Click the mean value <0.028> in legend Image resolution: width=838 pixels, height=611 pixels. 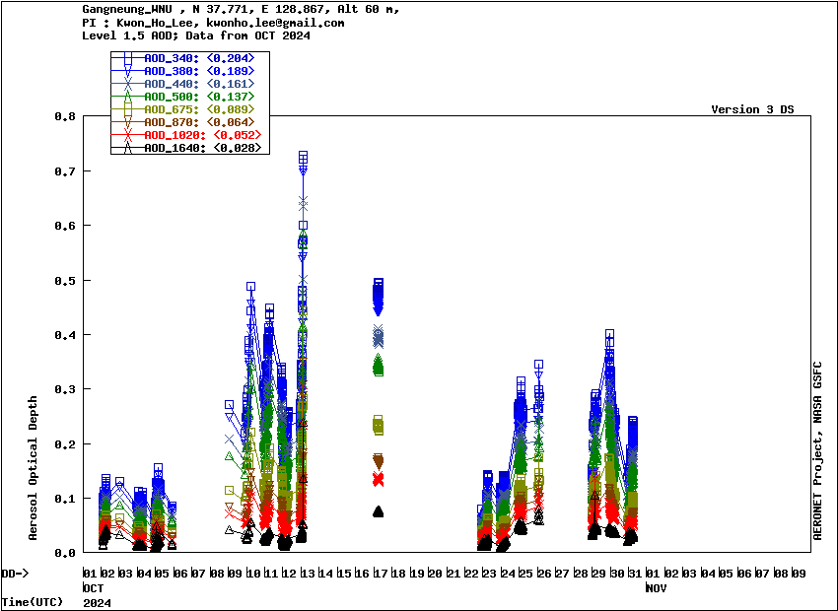click(238, 148)
